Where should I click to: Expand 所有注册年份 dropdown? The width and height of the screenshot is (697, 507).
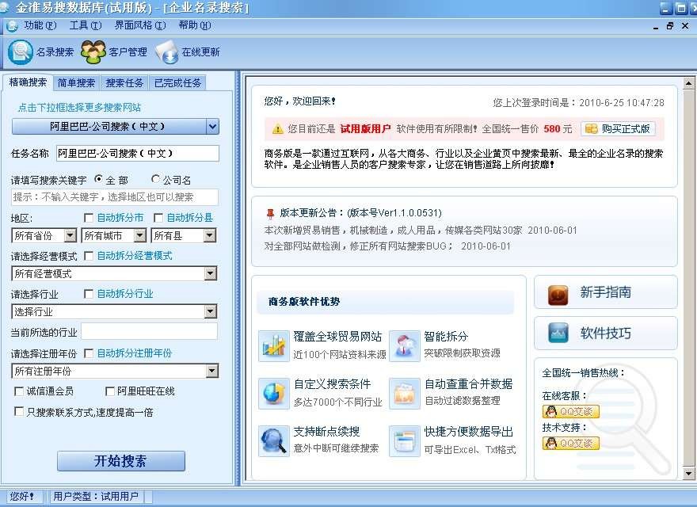tap(212, 371)
